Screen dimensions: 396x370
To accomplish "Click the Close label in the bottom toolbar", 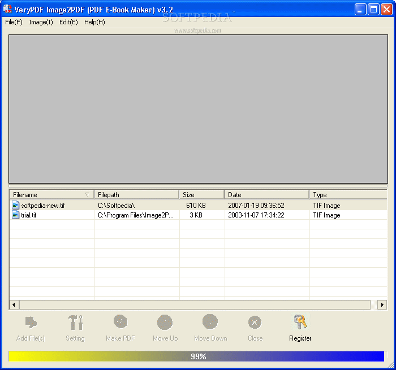I will (255, 338).
